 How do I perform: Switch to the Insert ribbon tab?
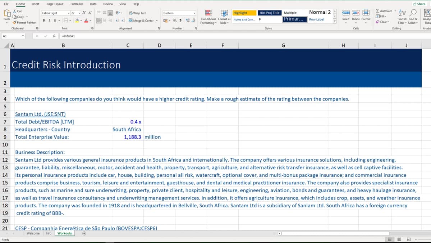click(35, 4)
